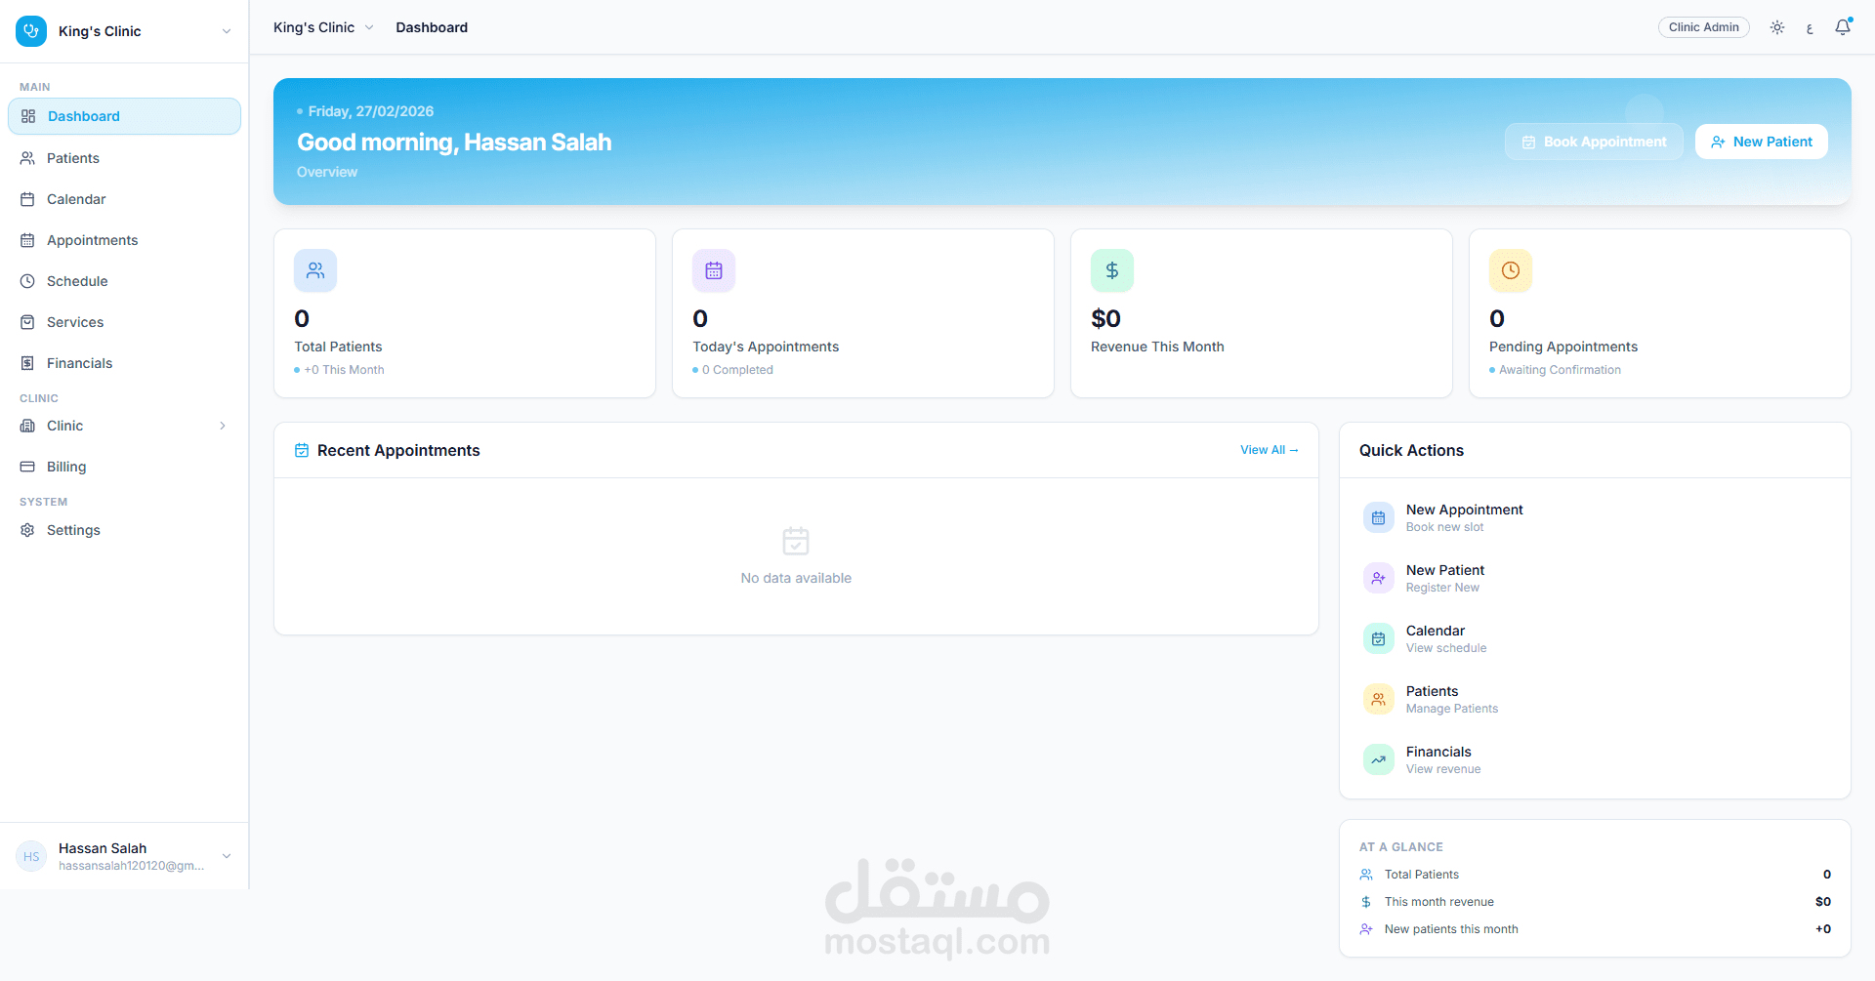Open View All recent appointments link
1875x981 pixels.
tap(1270, 450)
